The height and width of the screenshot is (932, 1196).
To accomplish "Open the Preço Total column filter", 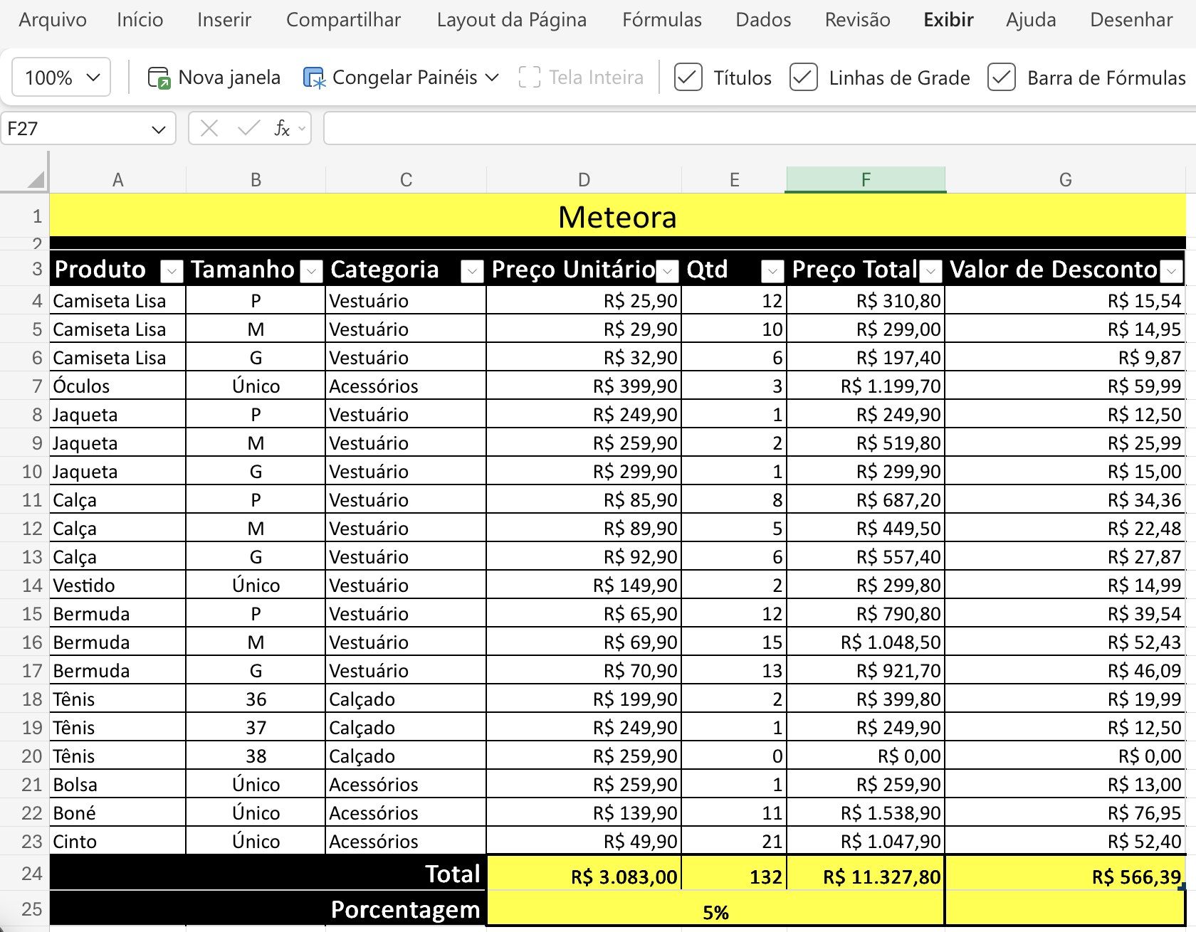I will coord(930,271).
